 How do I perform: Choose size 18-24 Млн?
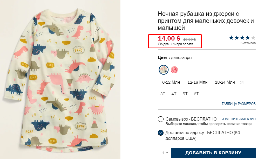tap(225, 82)
